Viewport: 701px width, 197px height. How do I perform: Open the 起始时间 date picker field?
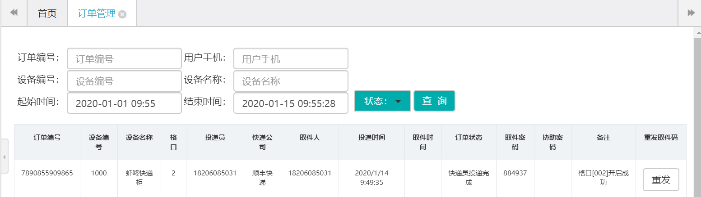(124, 103)
